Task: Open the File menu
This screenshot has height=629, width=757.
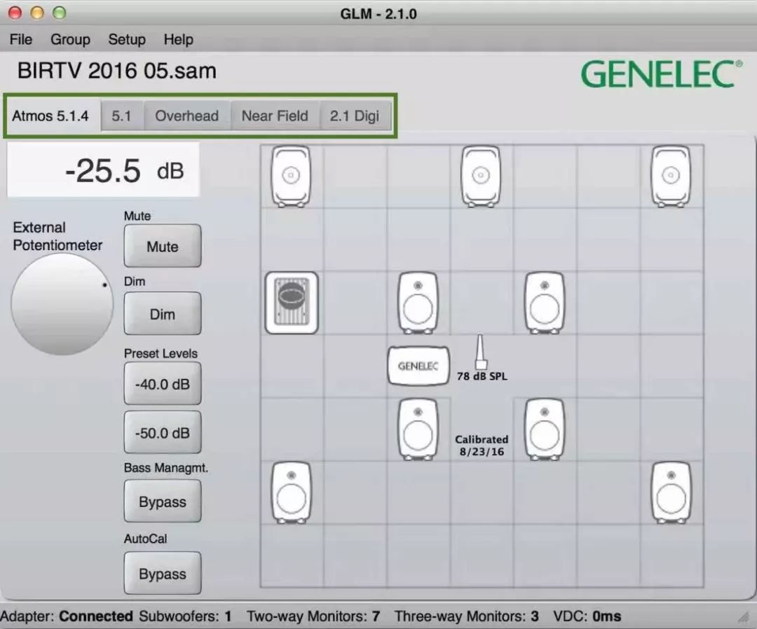Action: click(21, 39)
